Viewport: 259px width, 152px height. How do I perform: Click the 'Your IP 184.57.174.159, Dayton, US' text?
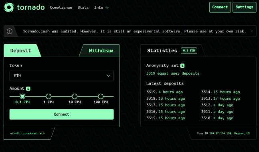click(x=223, y=133)
